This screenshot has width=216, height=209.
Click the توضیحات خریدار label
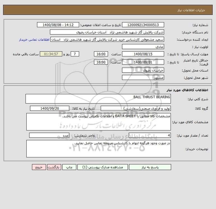pyautogui.click(x=197, y=149)
